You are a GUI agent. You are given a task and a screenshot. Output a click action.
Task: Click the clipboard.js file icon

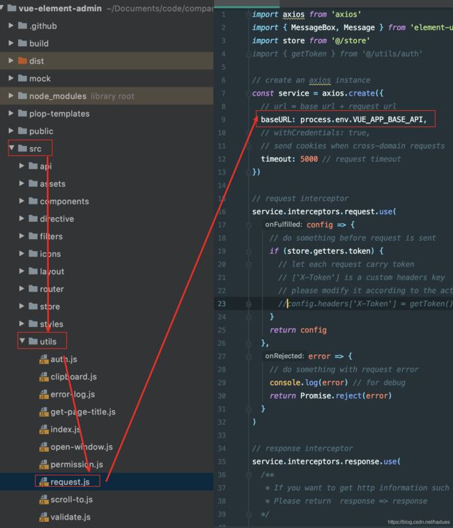pos(44,377)
